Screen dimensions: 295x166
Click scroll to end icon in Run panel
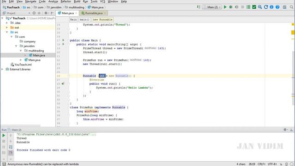tap(11, 153)
